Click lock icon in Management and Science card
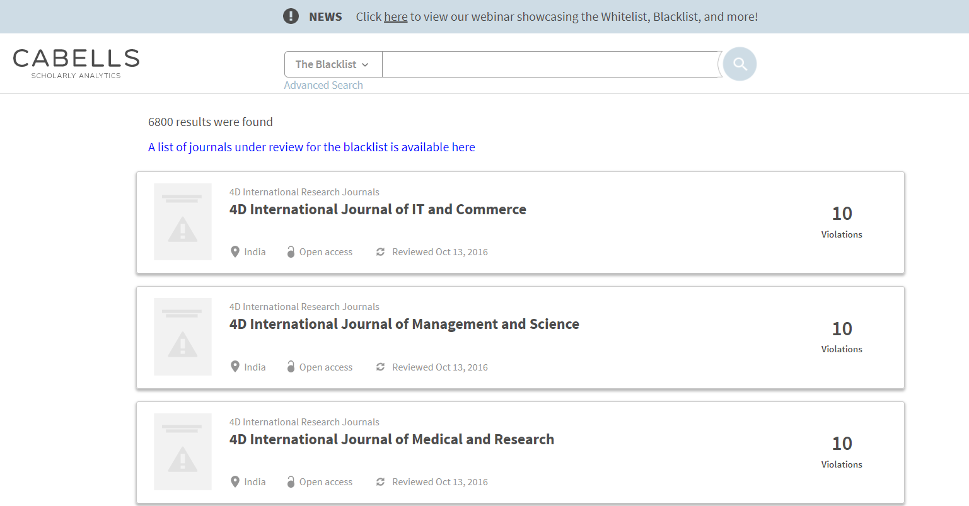 (291, 367)
